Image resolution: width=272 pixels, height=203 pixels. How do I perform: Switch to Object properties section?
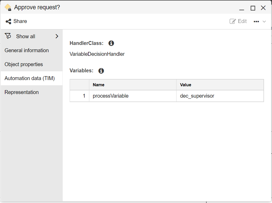[24, 64]
